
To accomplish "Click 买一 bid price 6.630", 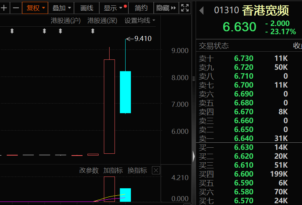I will [x=244, y=147].
